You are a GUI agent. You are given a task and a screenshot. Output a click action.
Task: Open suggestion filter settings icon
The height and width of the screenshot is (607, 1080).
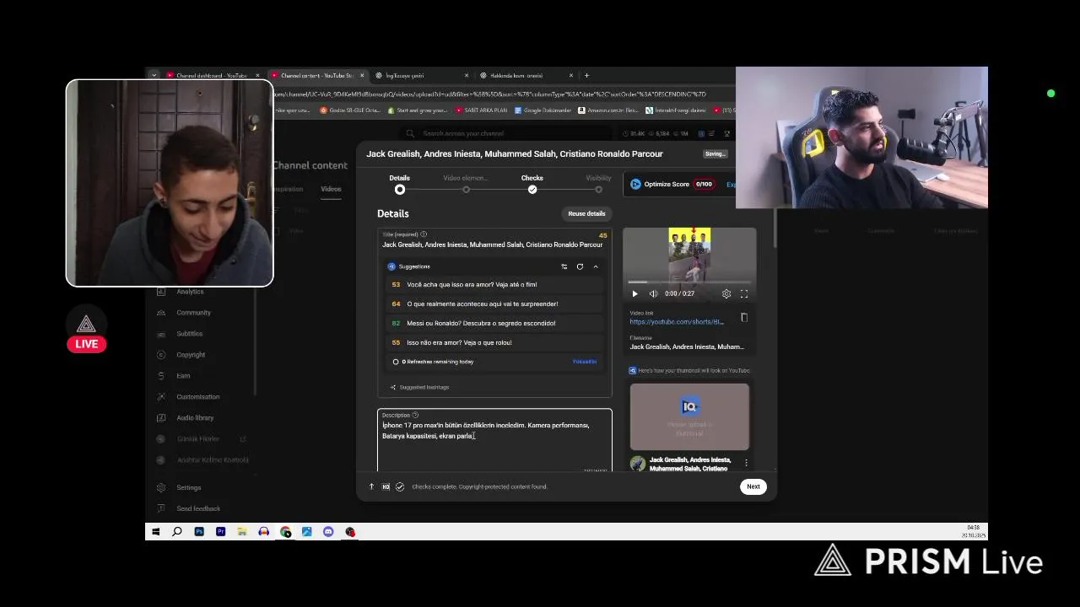[x=564, y=266]
